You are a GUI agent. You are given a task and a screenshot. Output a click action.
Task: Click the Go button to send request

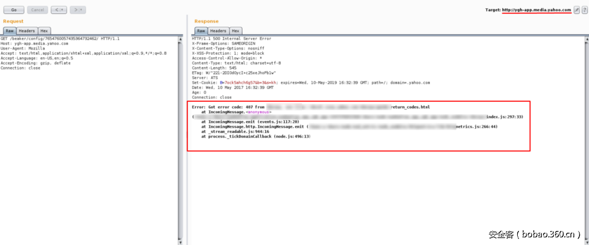point(14,10)
